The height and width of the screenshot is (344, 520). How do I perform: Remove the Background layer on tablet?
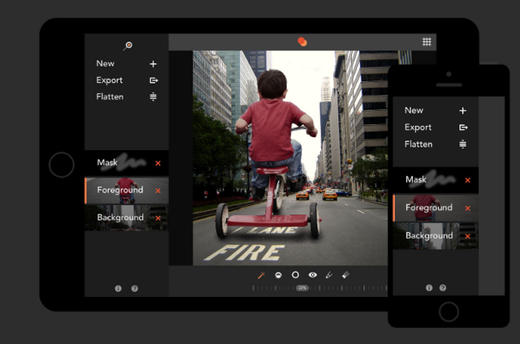158,218
